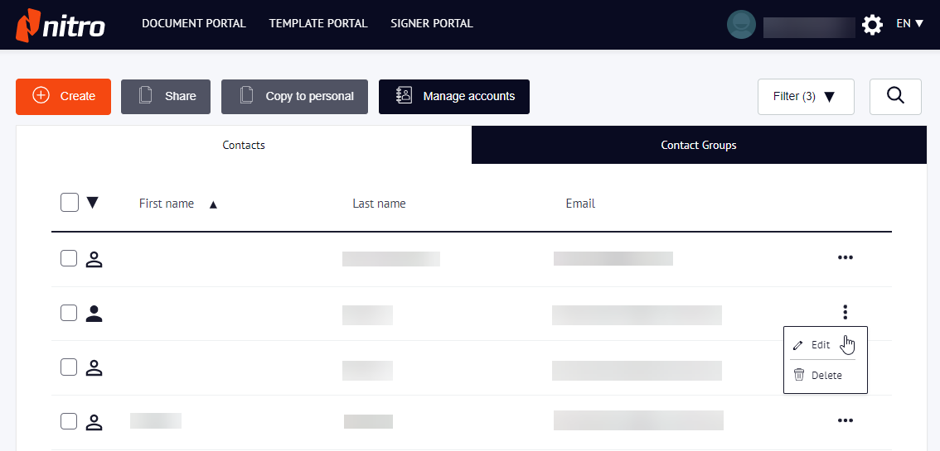Open three-dot menu for first contact row
The height and width of the screenshot is (451, 940).
pyautogui.click(x=845, y=257)
